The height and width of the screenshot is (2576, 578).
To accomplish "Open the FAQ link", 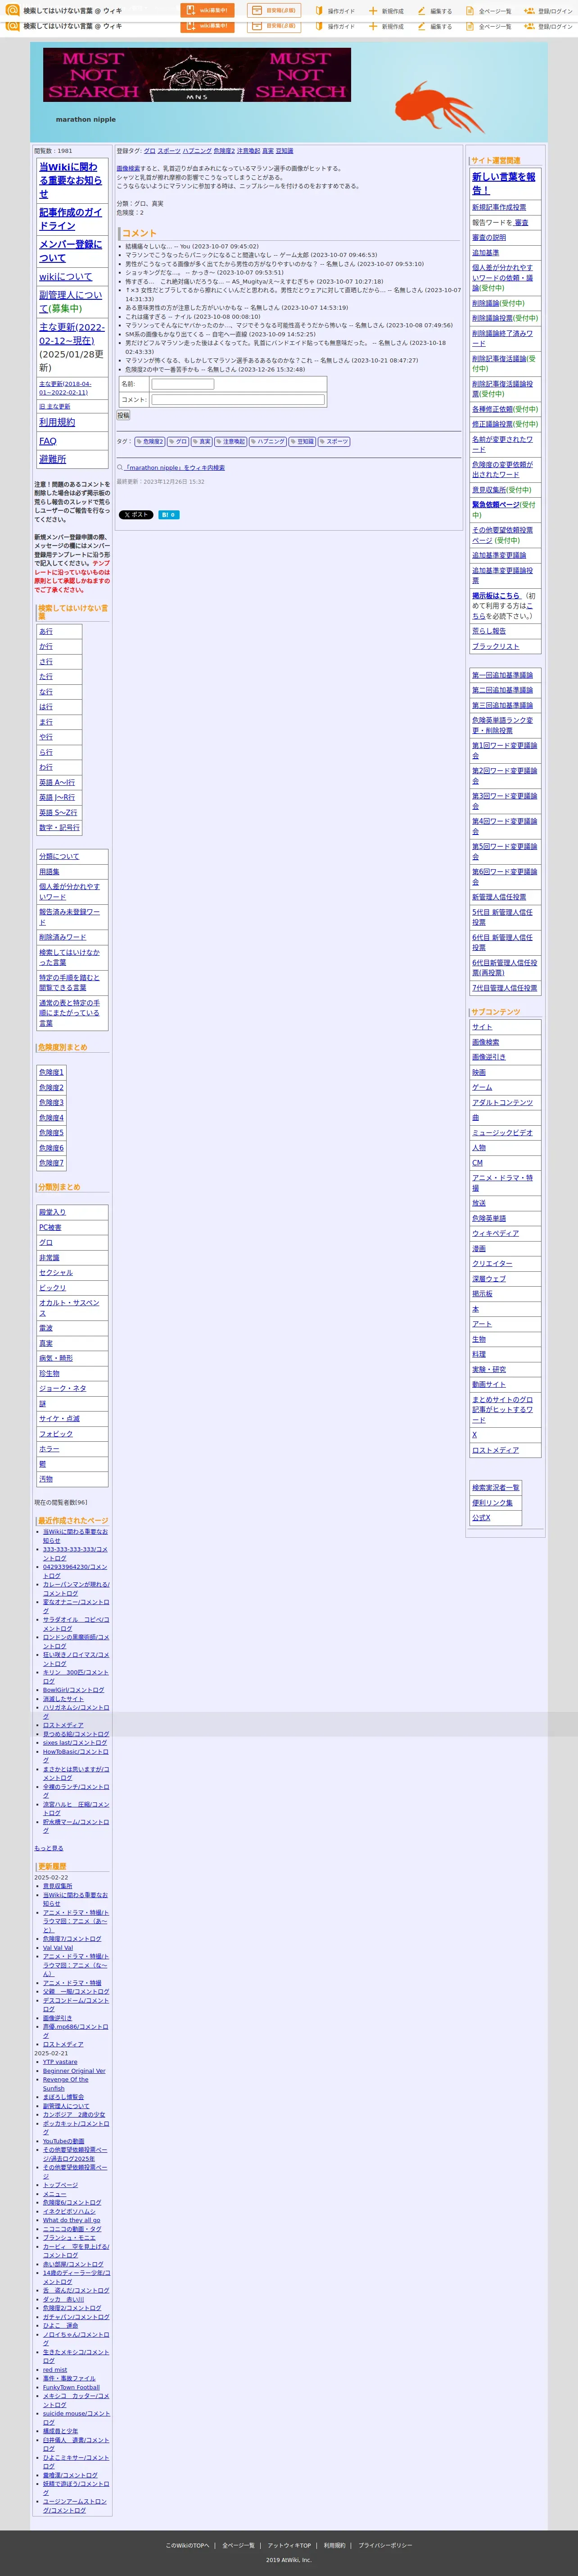I will pyautogui.click(x=48, y=441).
